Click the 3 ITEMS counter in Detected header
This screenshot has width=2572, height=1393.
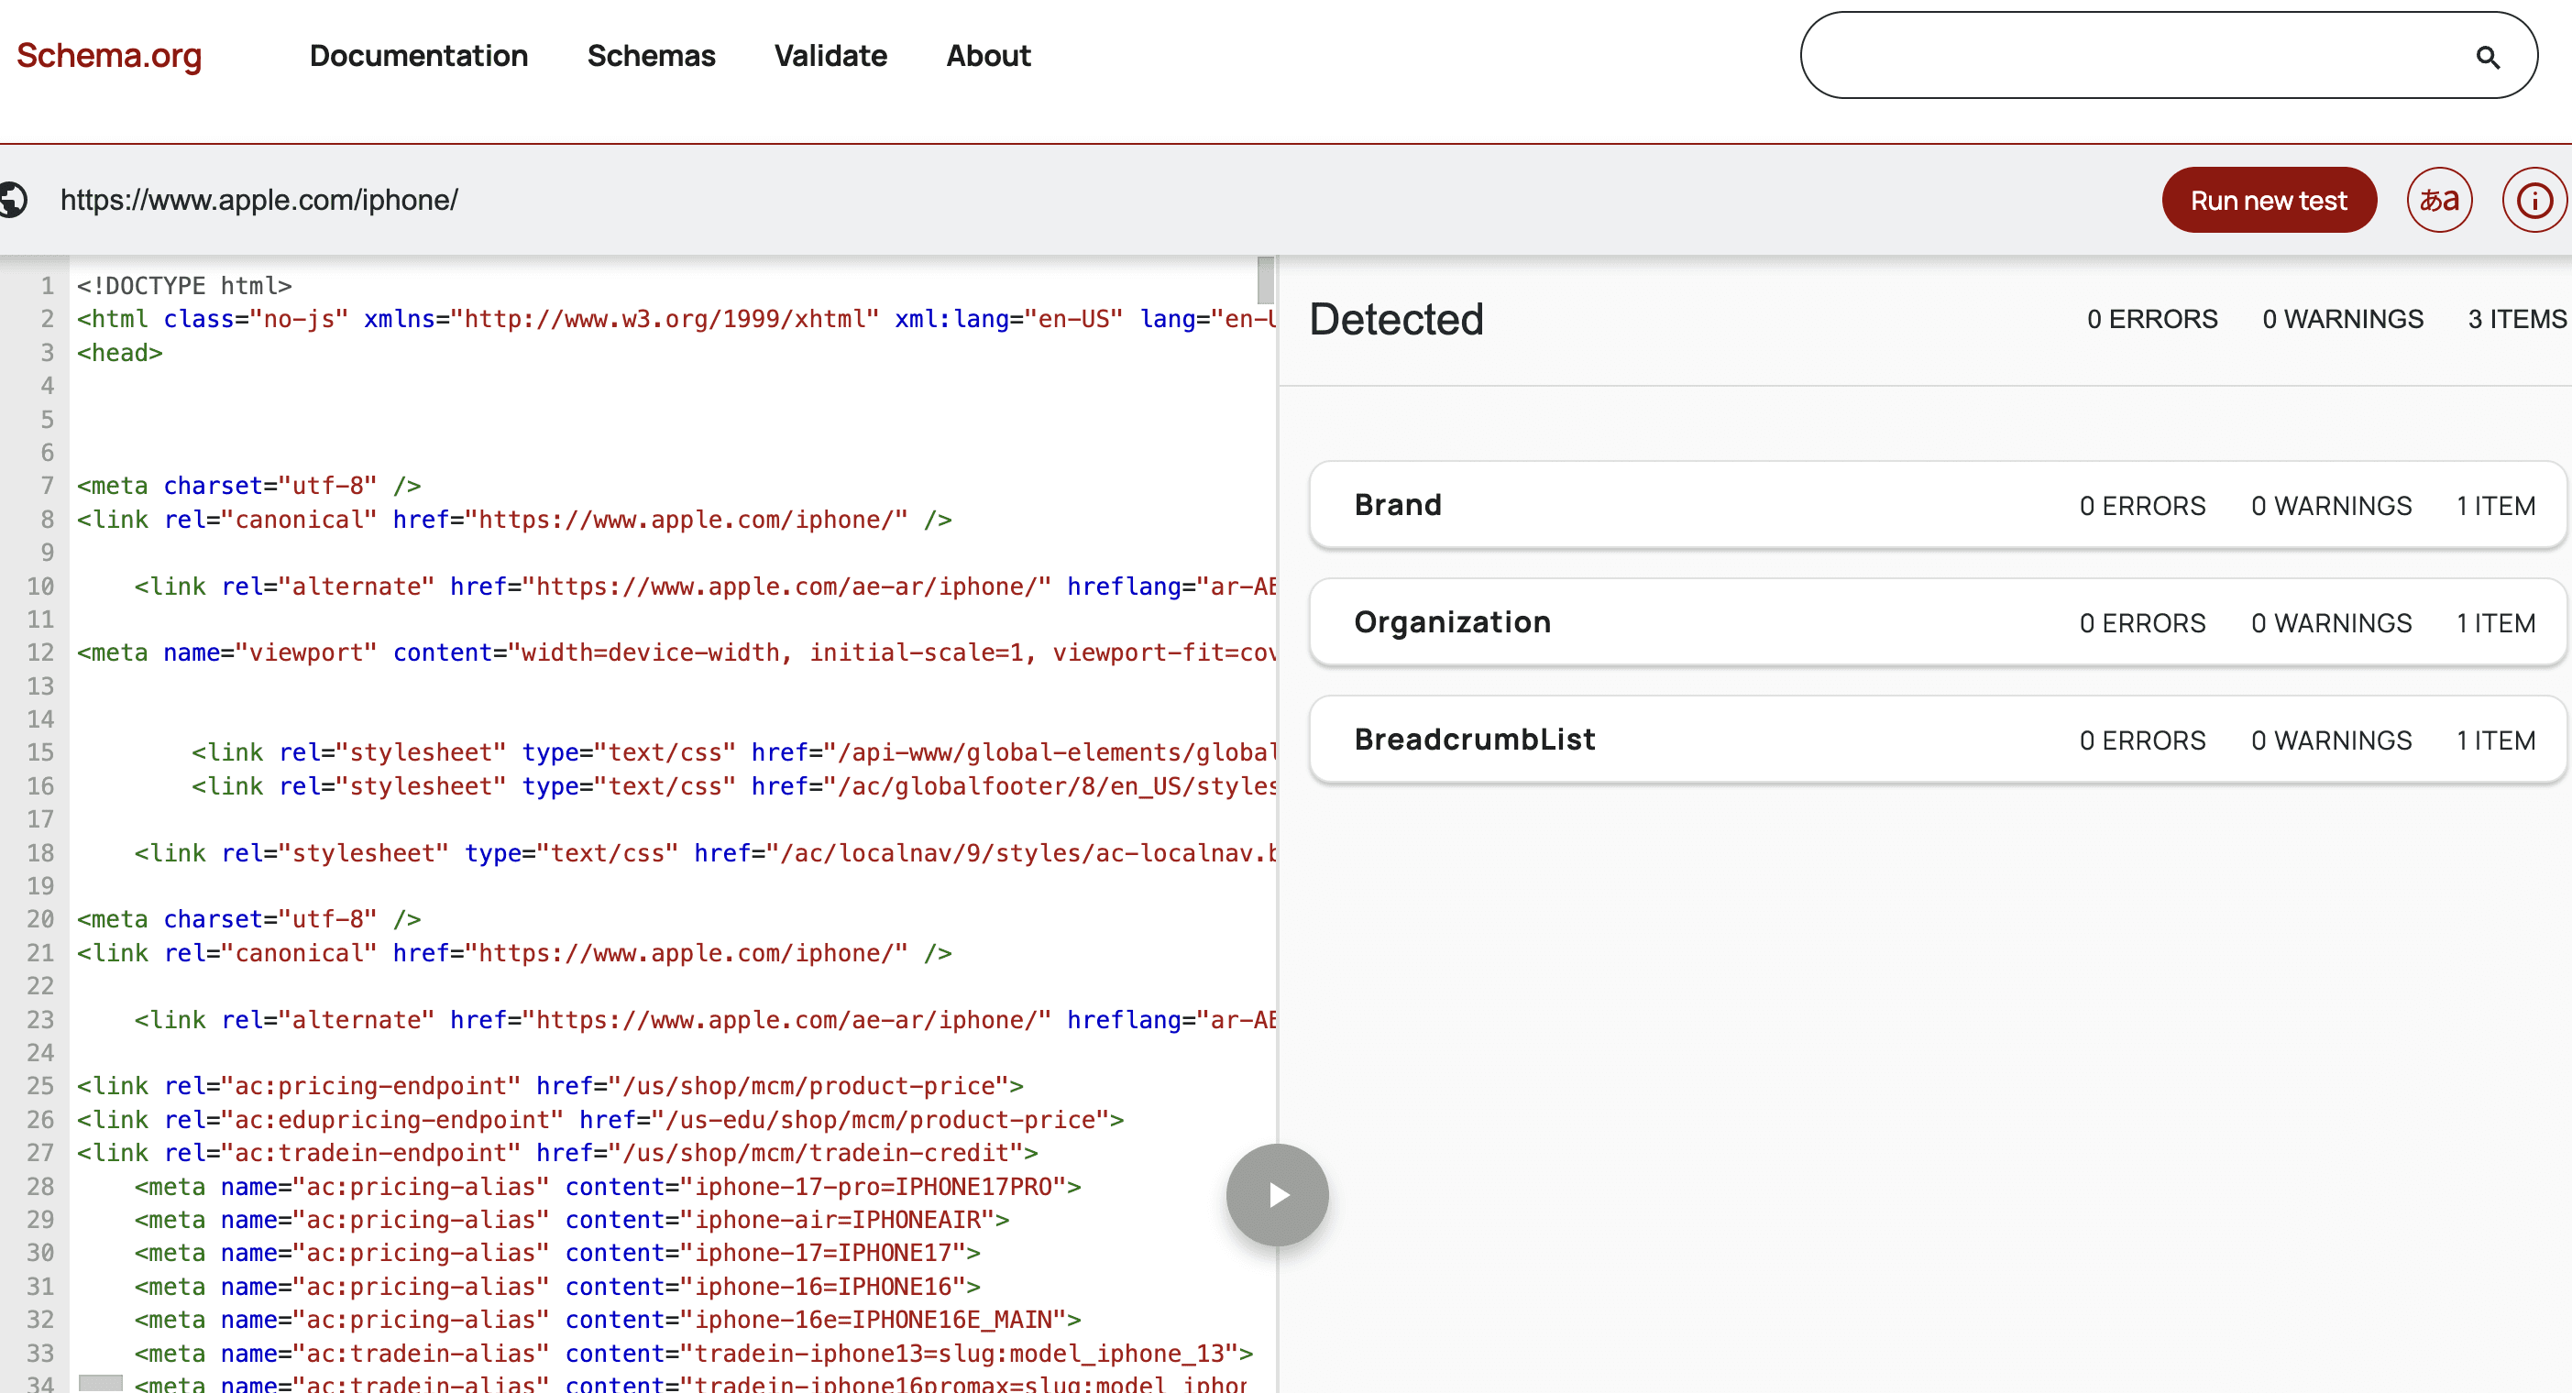click(x=2516, y=319)
